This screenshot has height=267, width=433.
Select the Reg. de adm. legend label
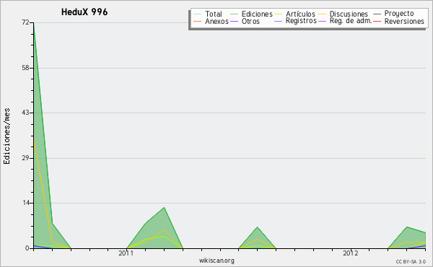[351, 21]
